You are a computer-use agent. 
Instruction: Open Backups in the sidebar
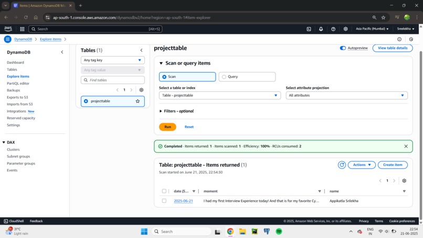click(14, 90)
